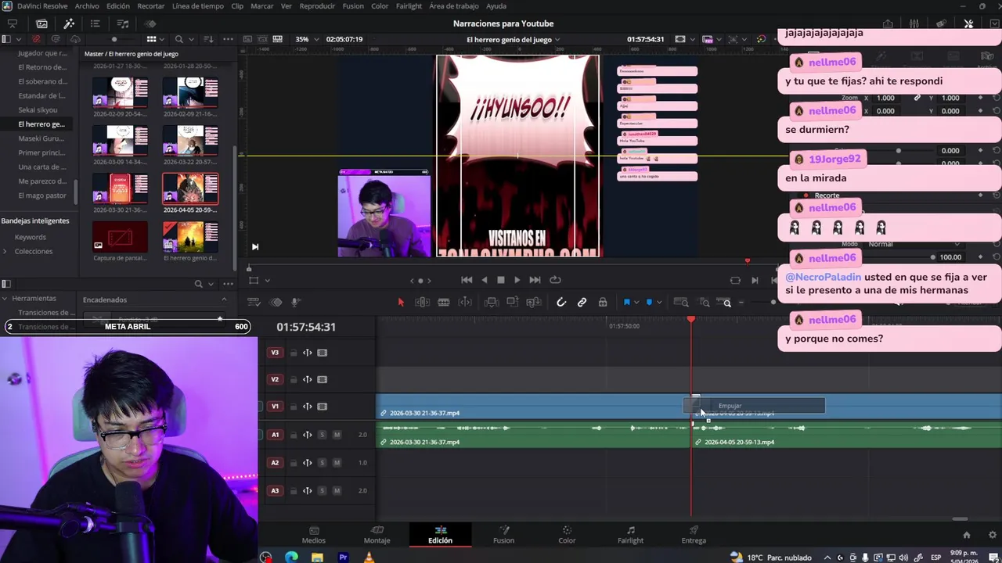The width and height of the screenshot is (1002, 563).
Task: Open the Archivo menu
Action: pyautogui.click(x=87, y=6)
